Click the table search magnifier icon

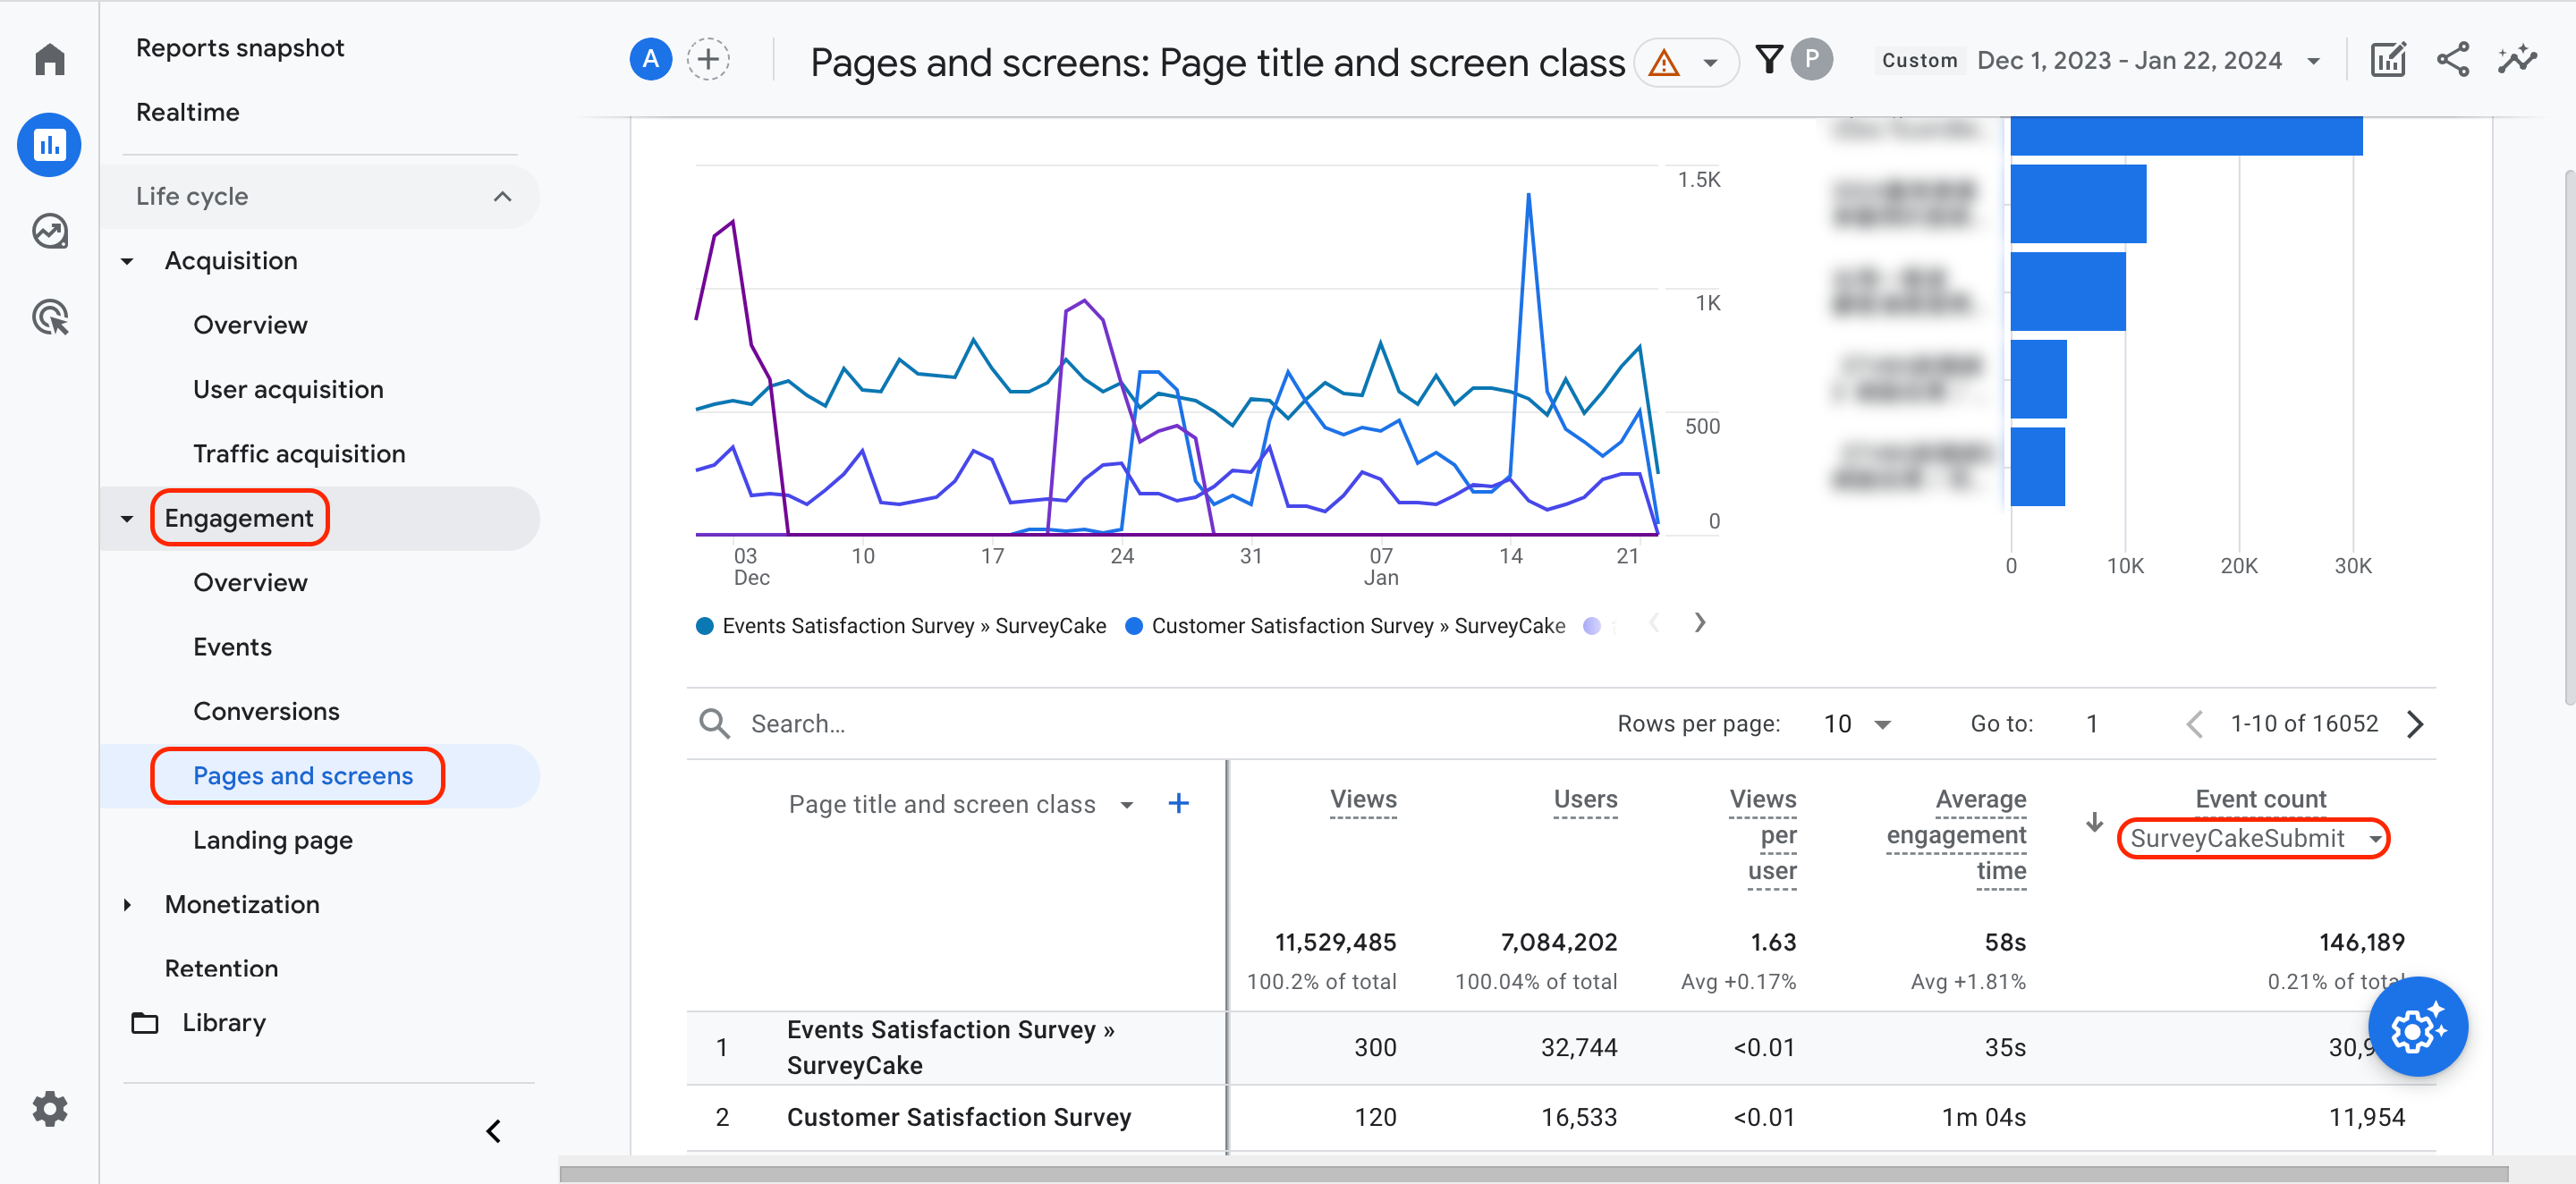coord(714,723)
